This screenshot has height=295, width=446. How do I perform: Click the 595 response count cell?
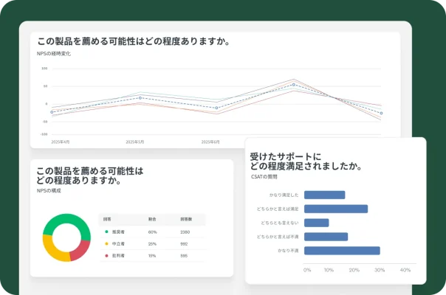[184, 256]
